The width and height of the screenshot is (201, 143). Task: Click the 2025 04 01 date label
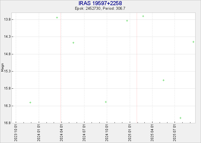[152, 133]
